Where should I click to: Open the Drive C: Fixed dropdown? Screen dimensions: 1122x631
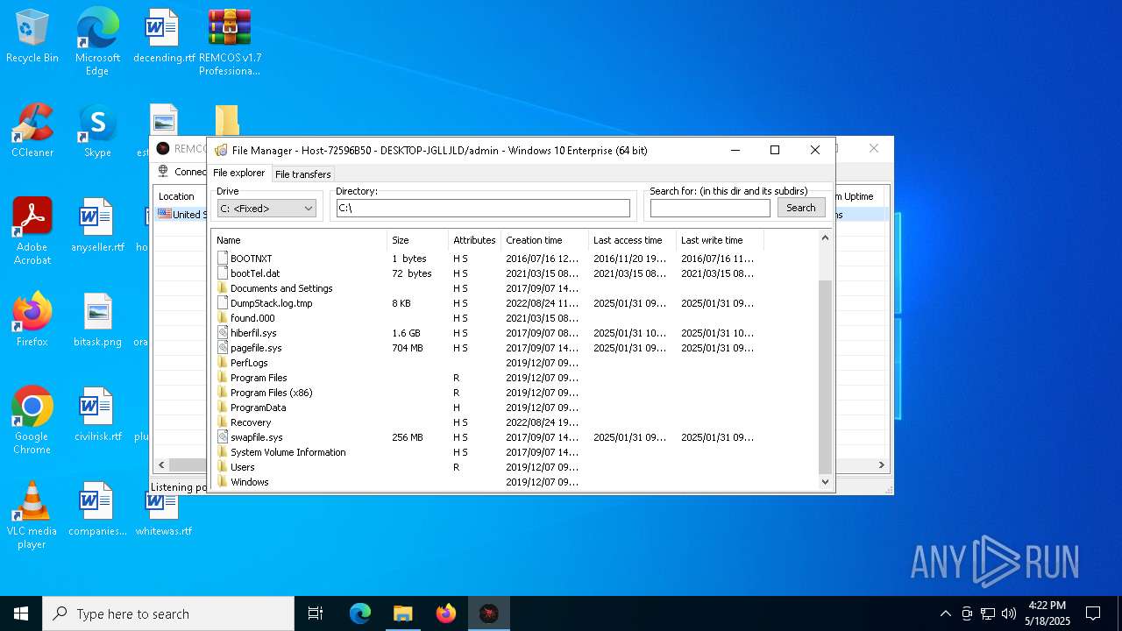coord(266,208)
